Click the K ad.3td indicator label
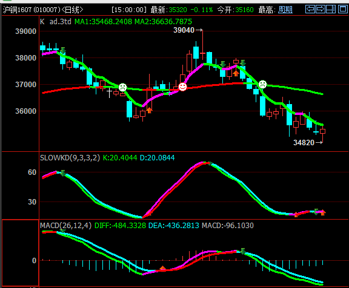 pyautogui.click(x=56, y=22)
